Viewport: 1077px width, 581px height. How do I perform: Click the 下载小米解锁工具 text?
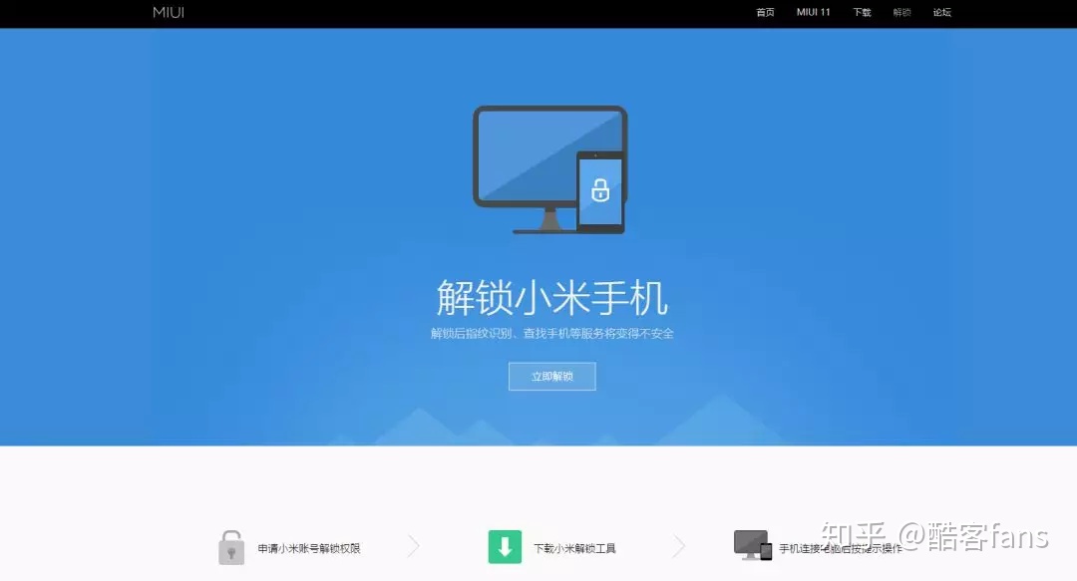coord(575,548)
